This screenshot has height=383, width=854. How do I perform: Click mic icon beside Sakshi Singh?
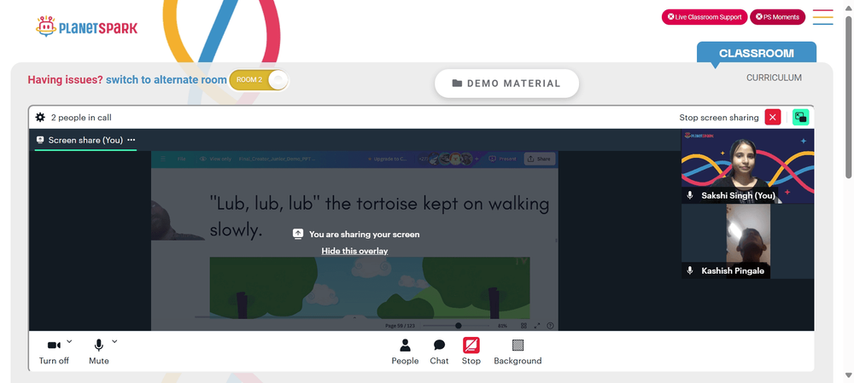[x=690, y=195]
